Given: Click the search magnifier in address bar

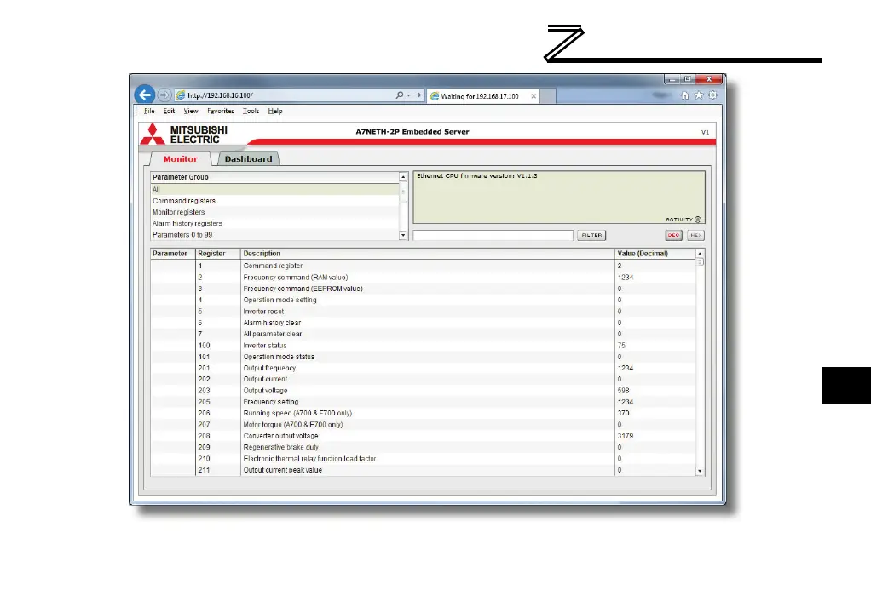Looking at the screenshot, I should click(400, 95).
